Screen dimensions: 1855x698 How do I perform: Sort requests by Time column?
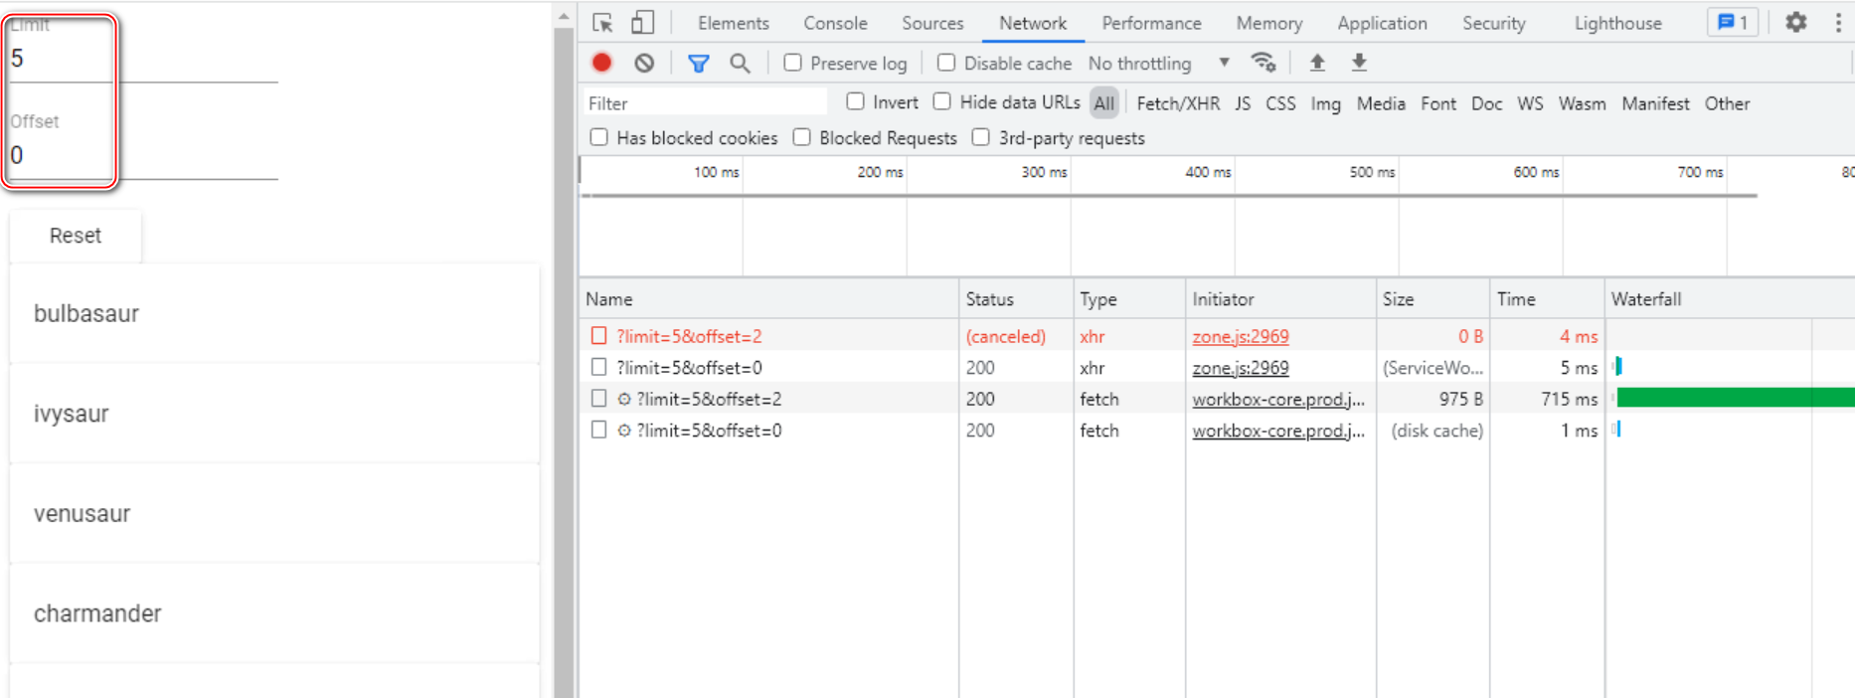1547,299
